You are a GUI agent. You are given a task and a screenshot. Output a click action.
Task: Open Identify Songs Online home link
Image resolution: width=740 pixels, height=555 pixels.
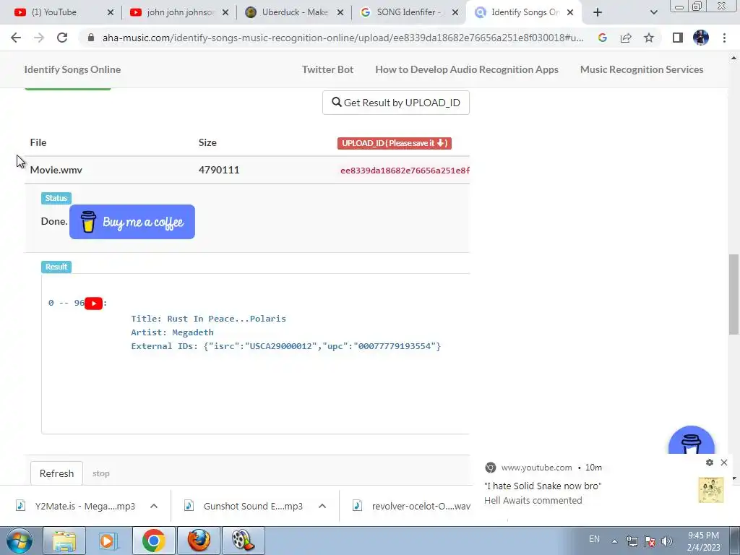72,69
